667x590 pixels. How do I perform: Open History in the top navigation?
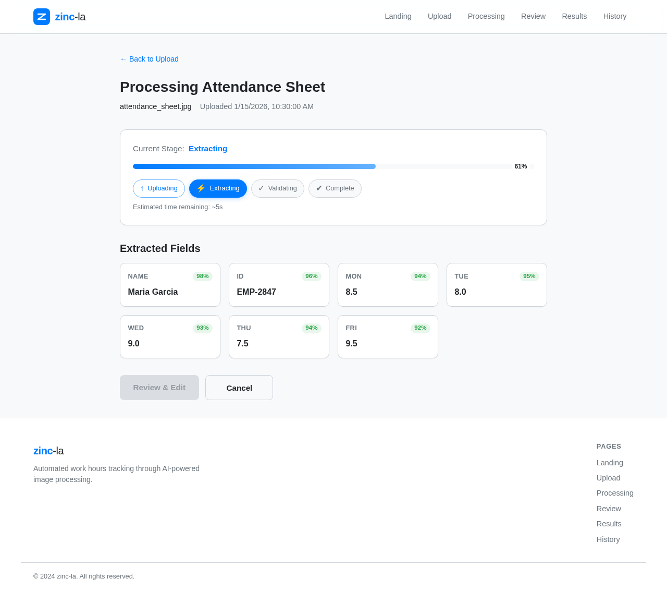click(x=615, y=16)
